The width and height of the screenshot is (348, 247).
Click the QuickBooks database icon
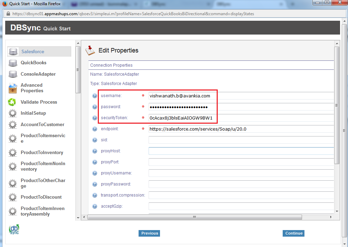pyautogui.click(x=13, y=63)
